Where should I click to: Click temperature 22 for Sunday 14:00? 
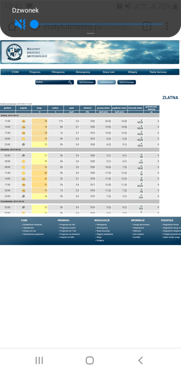click(40, 179)
